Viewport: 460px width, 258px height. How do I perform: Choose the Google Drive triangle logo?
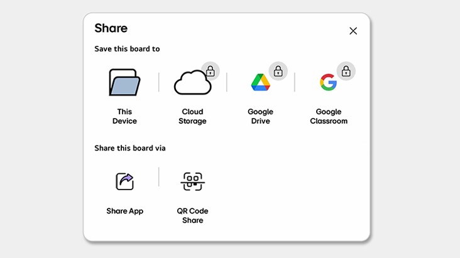260,83
